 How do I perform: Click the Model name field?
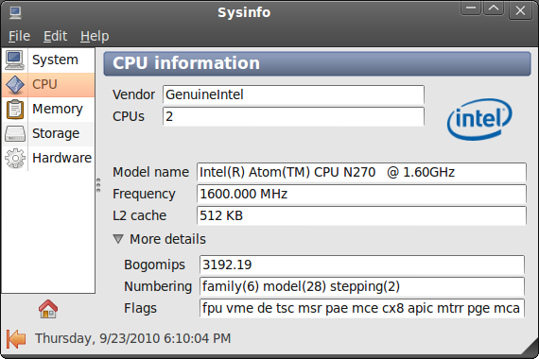(361, 172)
